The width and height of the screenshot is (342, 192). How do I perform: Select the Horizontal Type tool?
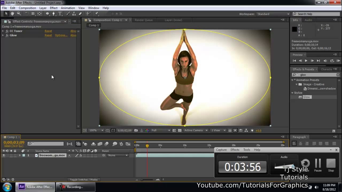[60, 14]
